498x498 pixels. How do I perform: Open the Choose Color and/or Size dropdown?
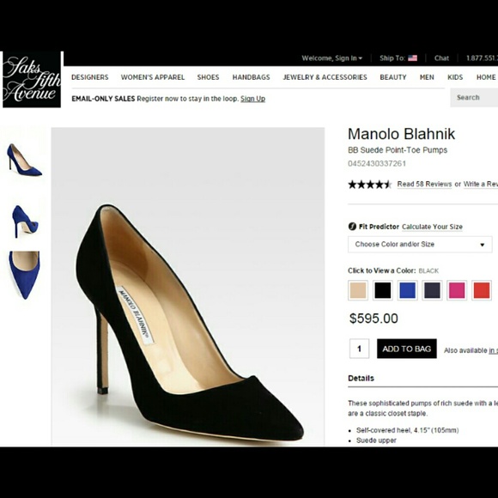point(420,244)
